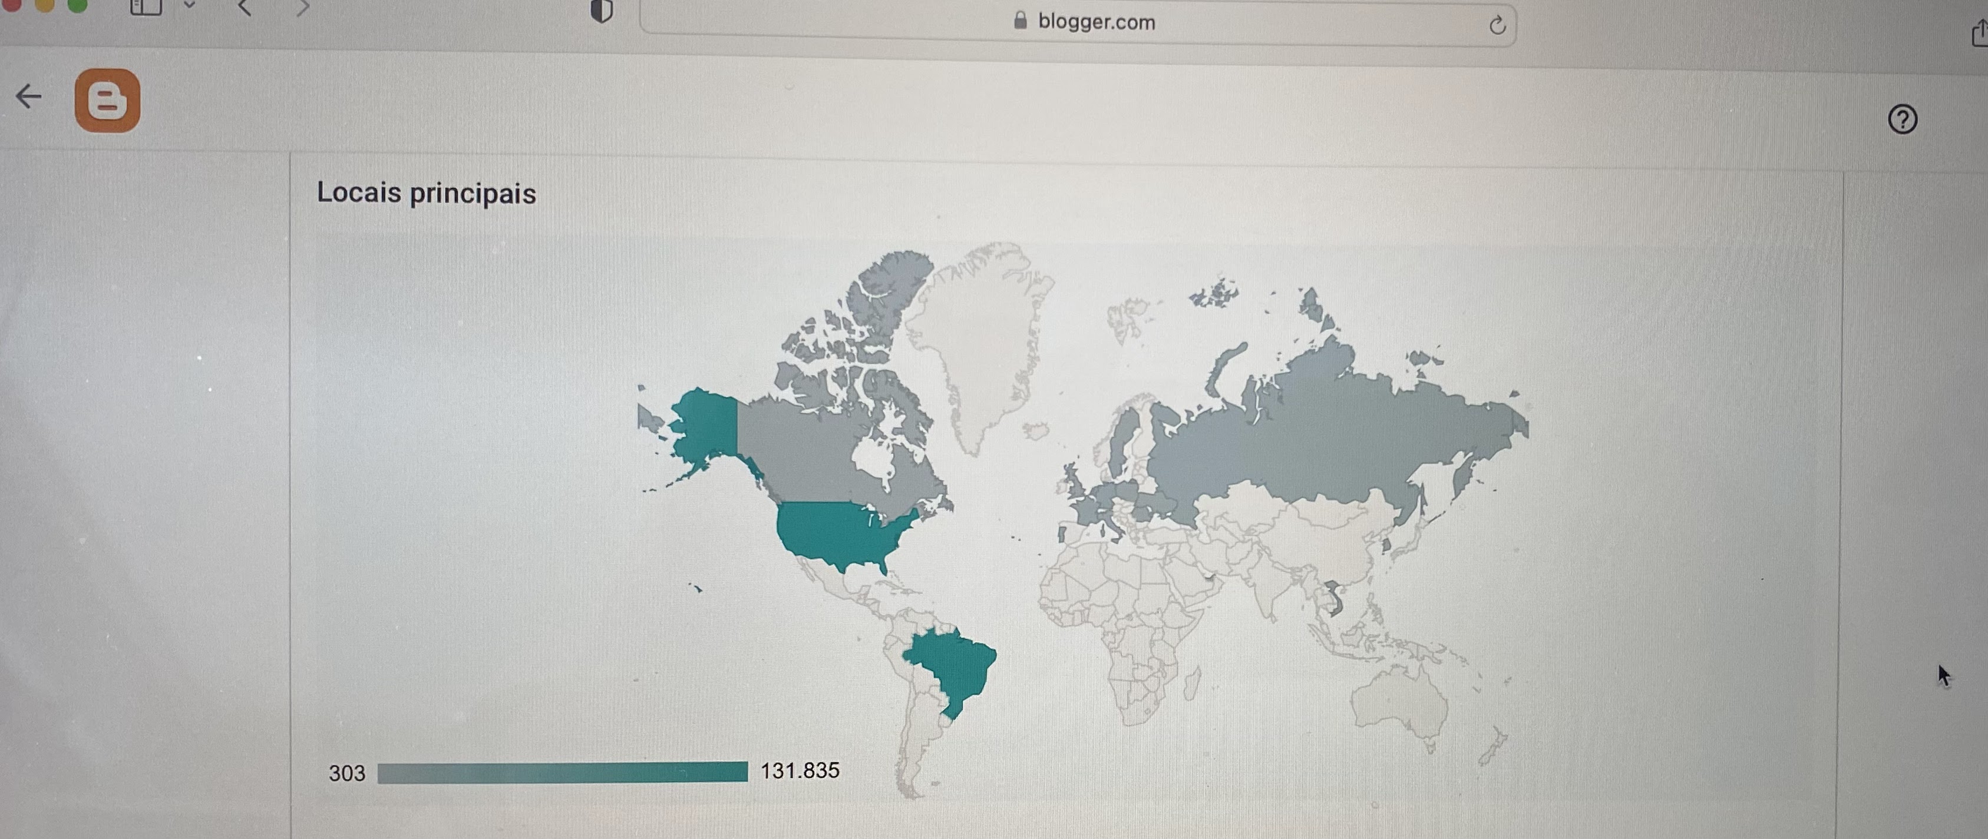Open the privacy shield report icon
Screen dimensions: 1988x839
[601, 11]
